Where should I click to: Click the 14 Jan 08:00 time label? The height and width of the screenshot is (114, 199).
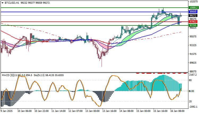point(126,111)
